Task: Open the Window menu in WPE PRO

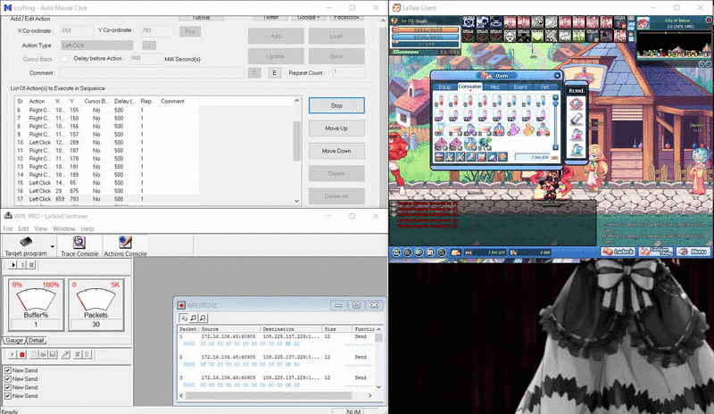Action: 63,228
